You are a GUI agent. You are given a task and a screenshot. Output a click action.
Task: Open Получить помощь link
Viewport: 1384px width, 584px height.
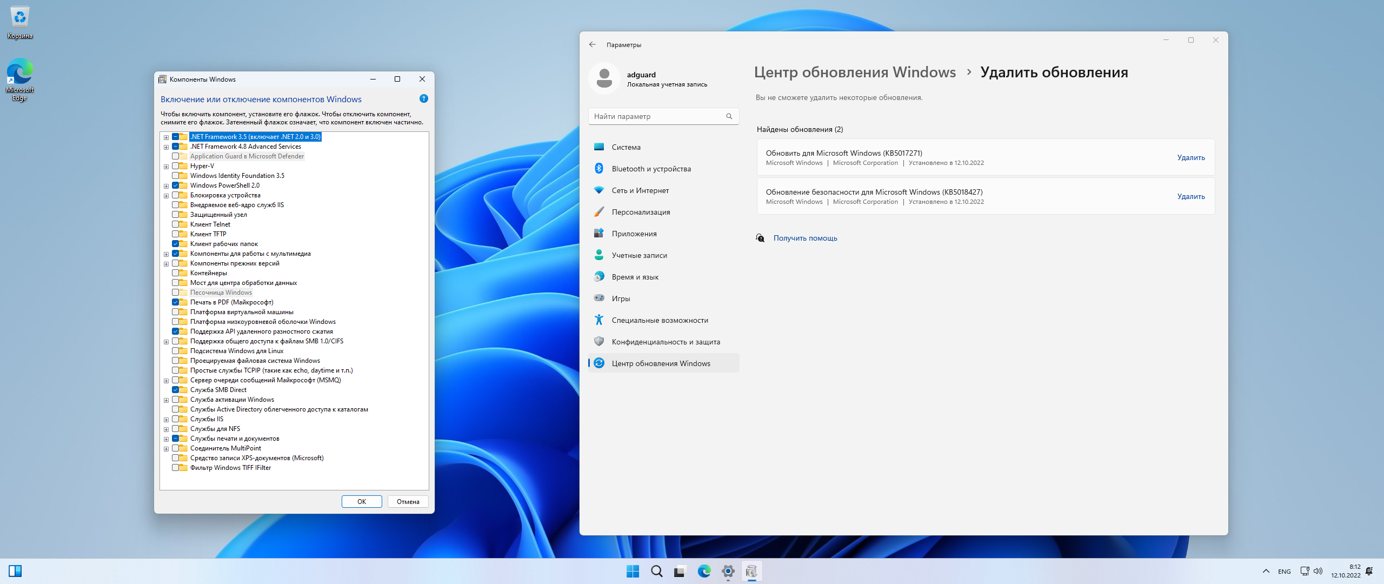click(805, 238)
